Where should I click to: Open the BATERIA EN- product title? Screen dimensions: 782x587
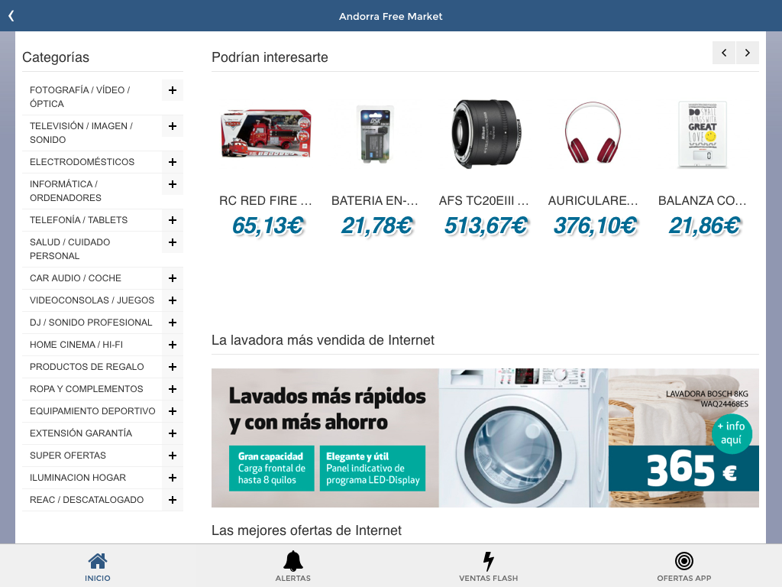coord(375,201)
